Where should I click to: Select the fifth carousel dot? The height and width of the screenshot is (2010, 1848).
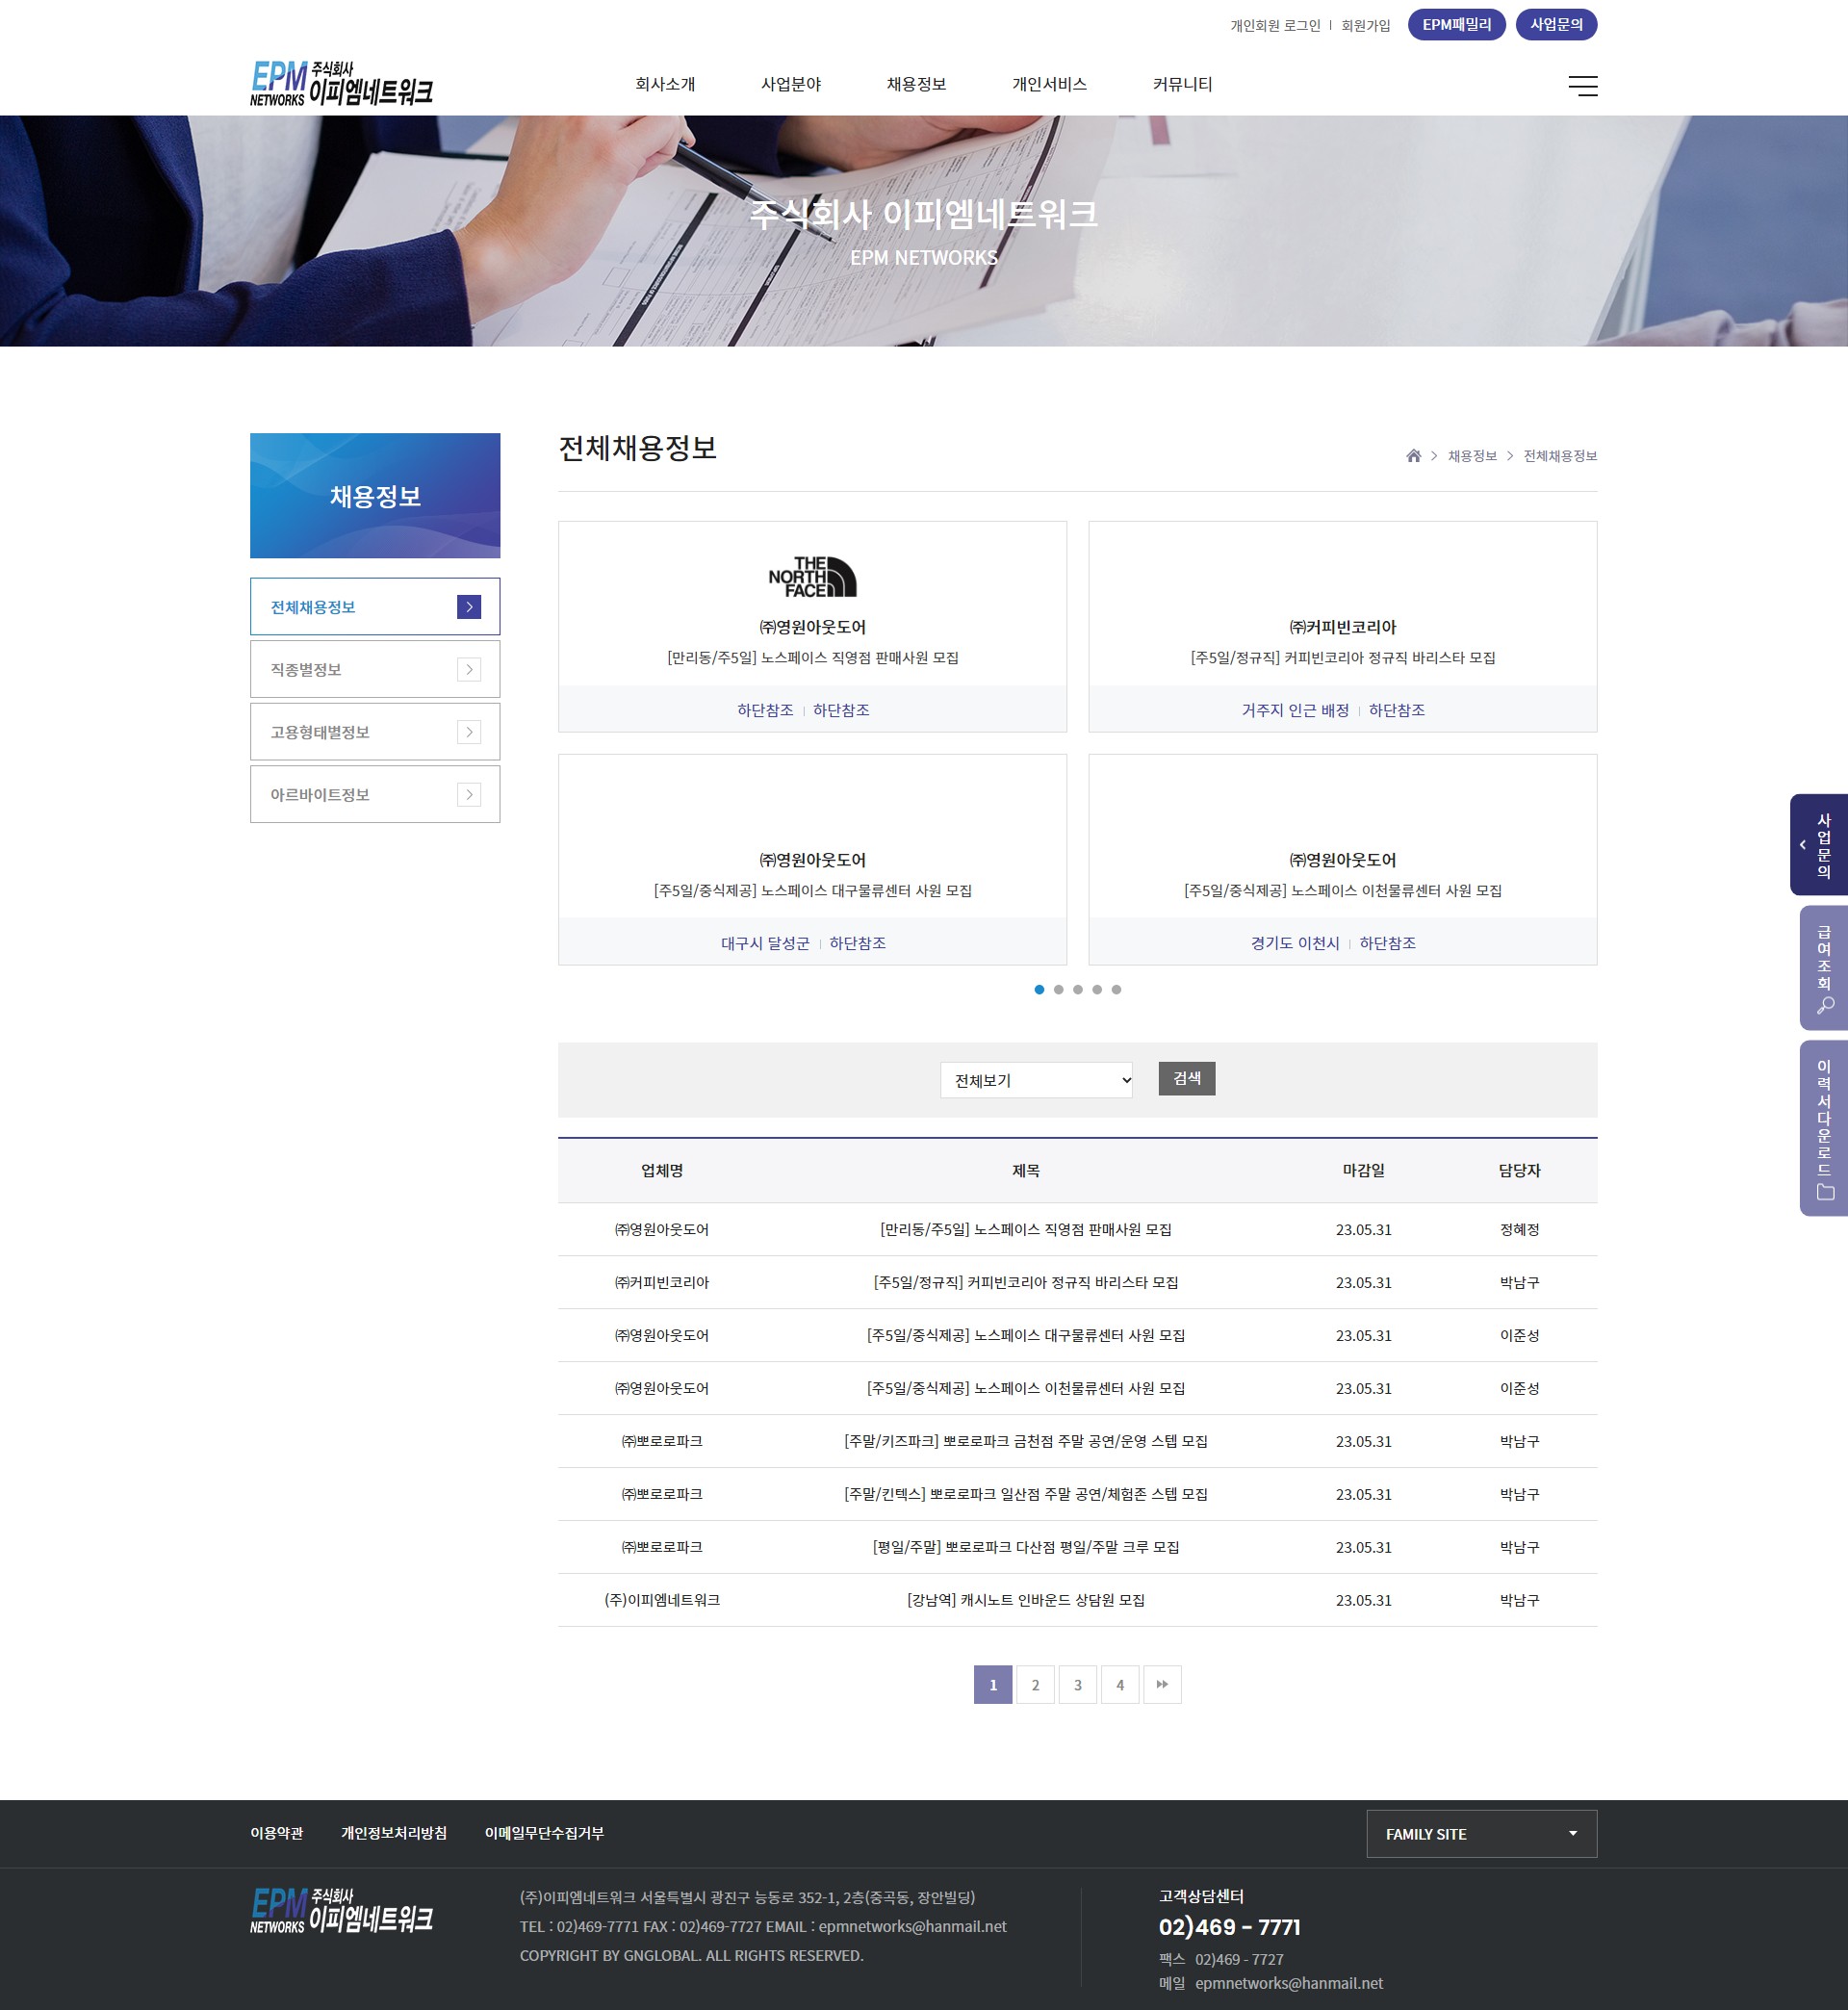pyautogui.click(x=1116, y=990)
